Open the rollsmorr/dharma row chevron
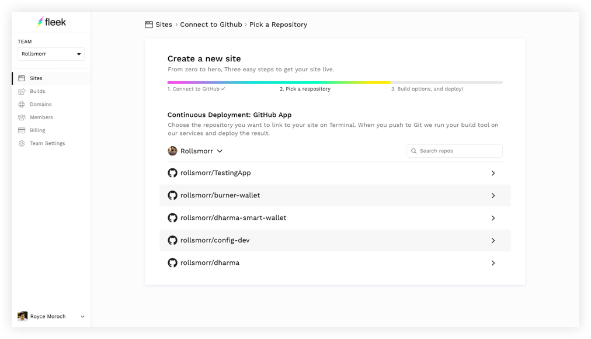Viewport: 591px width, 339px height. click(493, 263)
